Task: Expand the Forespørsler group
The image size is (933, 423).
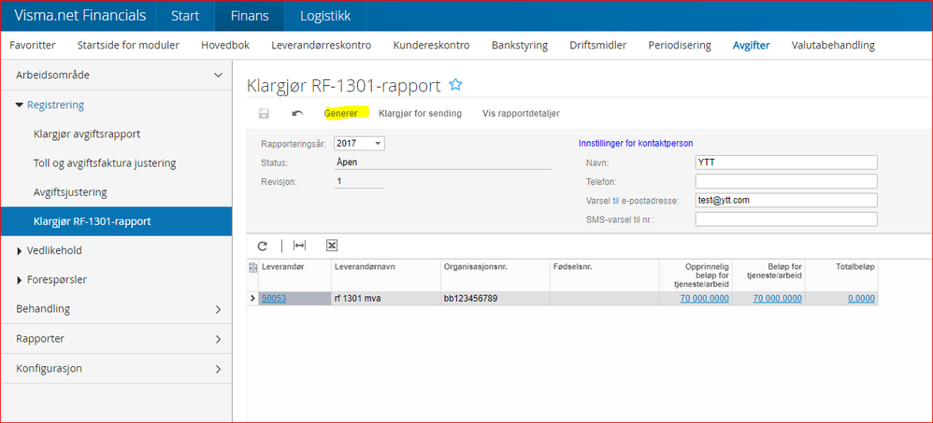Action: click(20, 280)
